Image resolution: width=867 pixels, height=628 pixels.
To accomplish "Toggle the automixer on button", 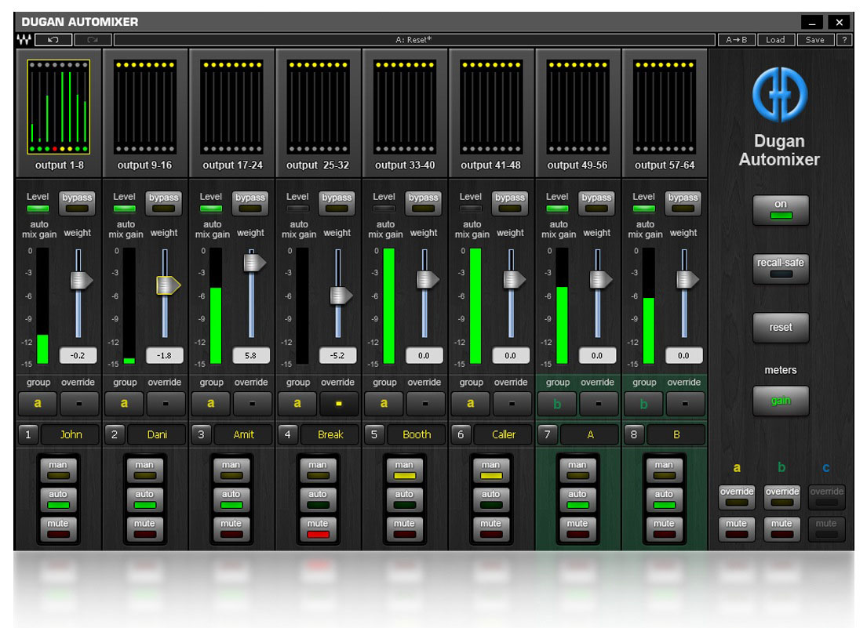I will (x=781, y=209).
